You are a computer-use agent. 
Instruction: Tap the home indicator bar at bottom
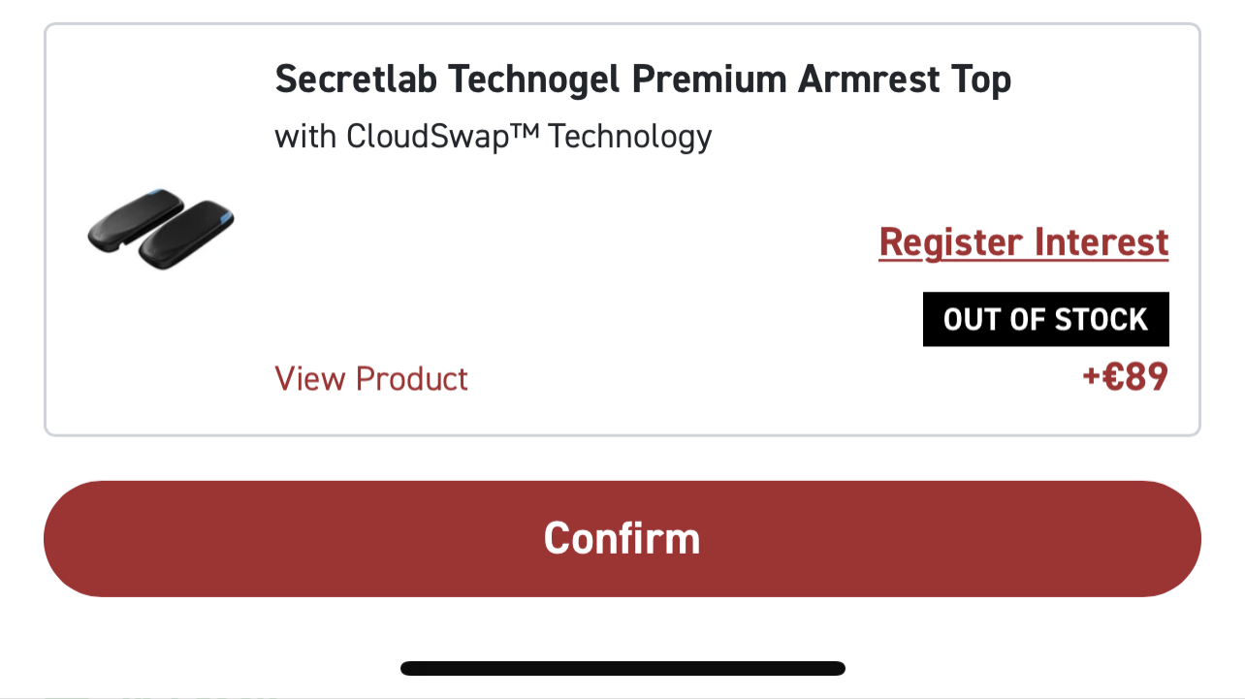(622, 668)
